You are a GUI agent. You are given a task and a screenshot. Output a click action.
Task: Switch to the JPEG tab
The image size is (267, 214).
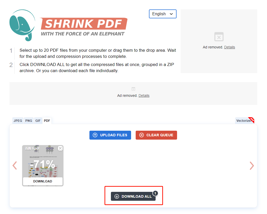(18, 121)
